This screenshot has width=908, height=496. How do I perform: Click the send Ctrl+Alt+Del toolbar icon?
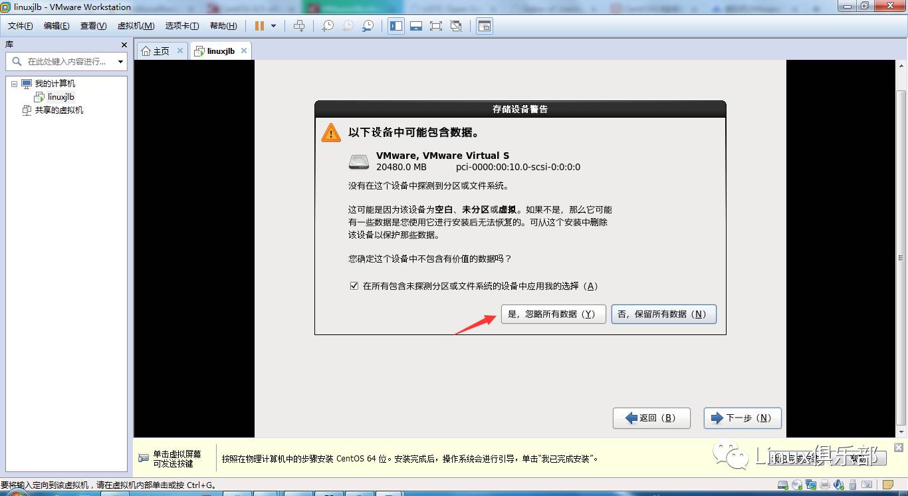[x=299, y=26]
